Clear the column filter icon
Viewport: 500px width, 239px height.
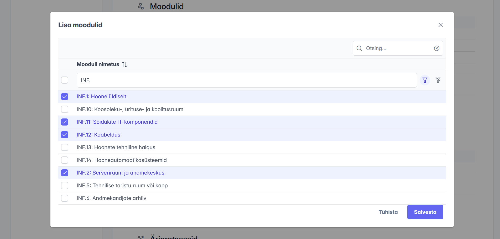tap(438, 80)
